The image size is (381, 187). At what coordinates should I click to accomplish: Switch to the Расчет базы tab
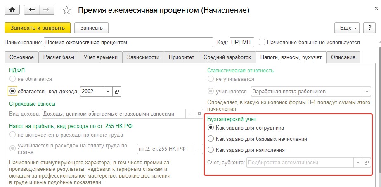(59, 57)
